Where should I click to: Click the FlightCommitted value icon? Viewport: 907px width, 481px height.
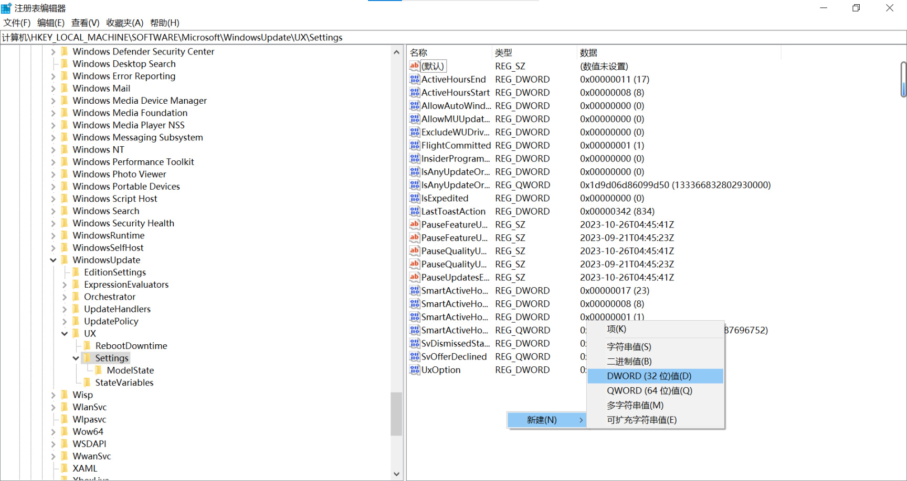tap(415, 145)
